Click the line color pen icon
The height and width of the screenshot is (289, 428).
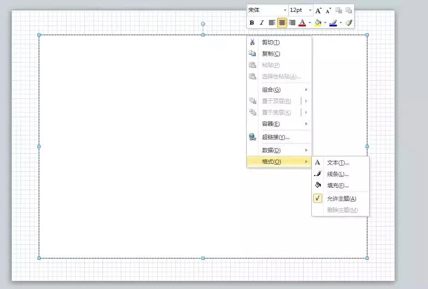333,23
